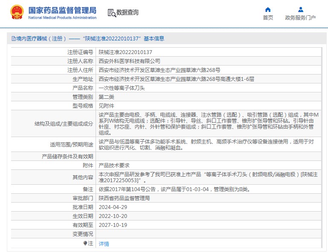Click 国家药品监督管理局 site title

(62, 10)
